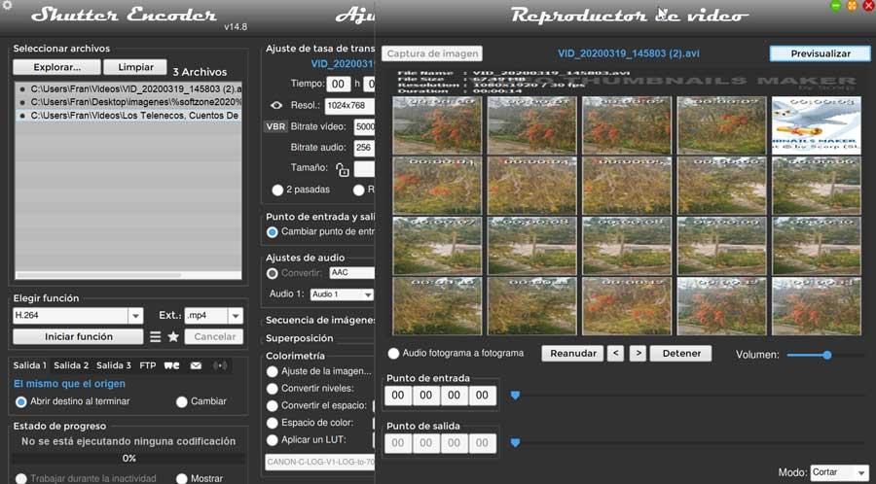Step forward one frame with > button
The image size is (876, 484).
(638, 353)
